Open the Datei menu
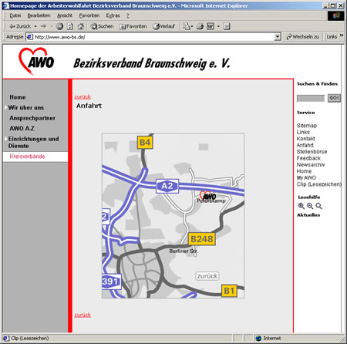The width and height of the screenshot is (347, 344). pos(15,15)
